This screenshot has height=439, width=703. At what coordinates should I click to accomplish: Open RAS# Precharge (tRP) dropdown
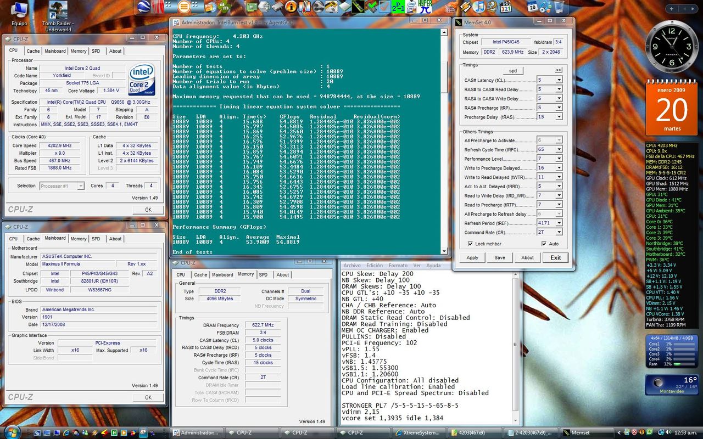click(550, 108)
